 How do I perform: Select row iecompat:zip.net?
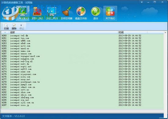coord(82,100)
